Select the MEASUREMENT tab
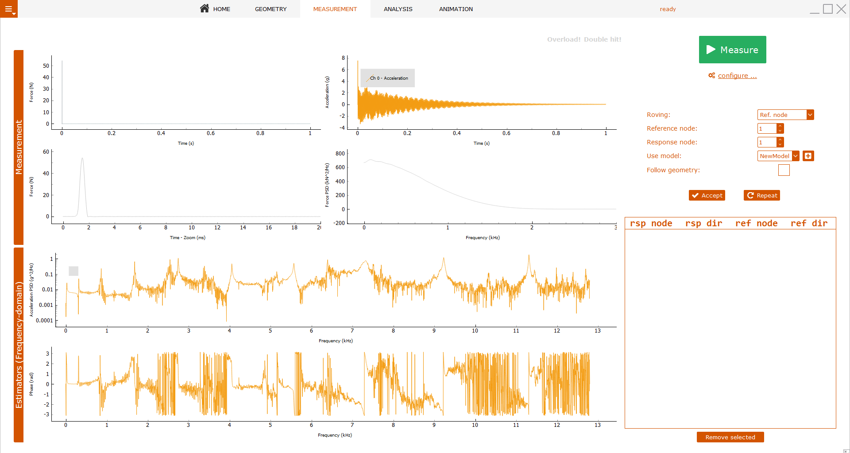 pos(335,9)
